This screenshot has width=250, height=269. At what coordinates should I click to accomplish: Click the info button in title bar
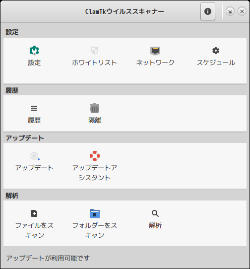coord(208,11)
